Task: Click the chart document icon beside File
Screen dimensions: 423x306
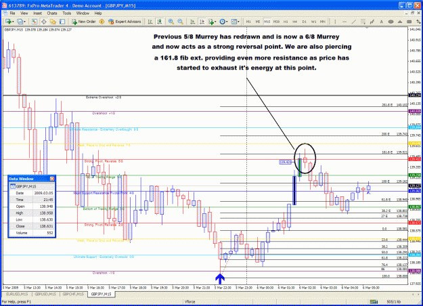Action: pos(5,13)
